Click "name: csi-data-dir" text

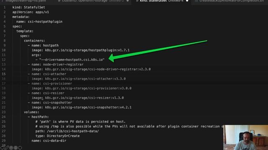pos(49,141)
